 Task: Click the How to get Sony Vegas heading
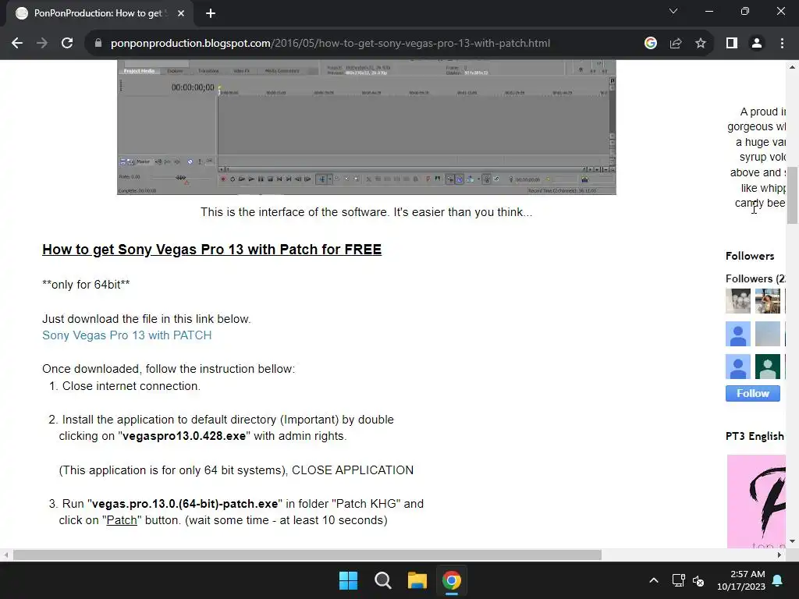click(212, 250)
